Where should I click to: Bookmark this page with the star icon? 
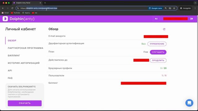click(174, 8)
